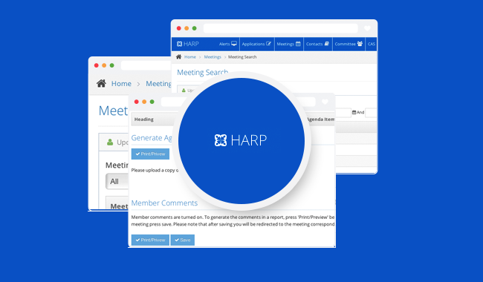Click the address bar of the top window
This screenshot has height=282, width=483.
[x=281, y=28]
